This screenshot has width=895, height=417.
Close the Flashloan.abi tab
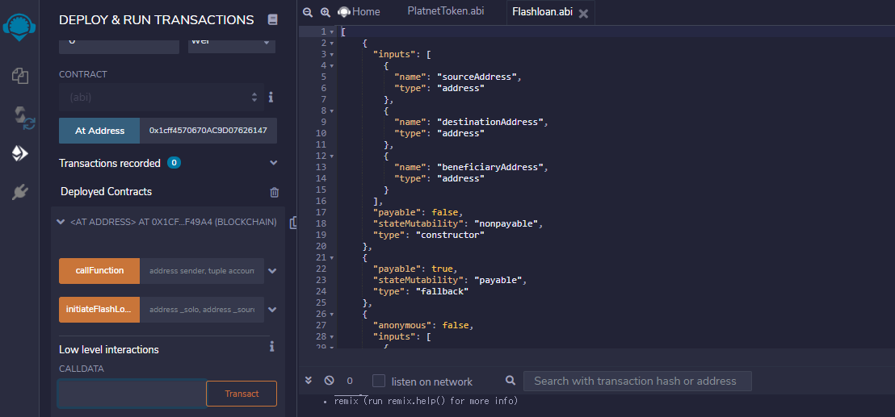(583, 13)
